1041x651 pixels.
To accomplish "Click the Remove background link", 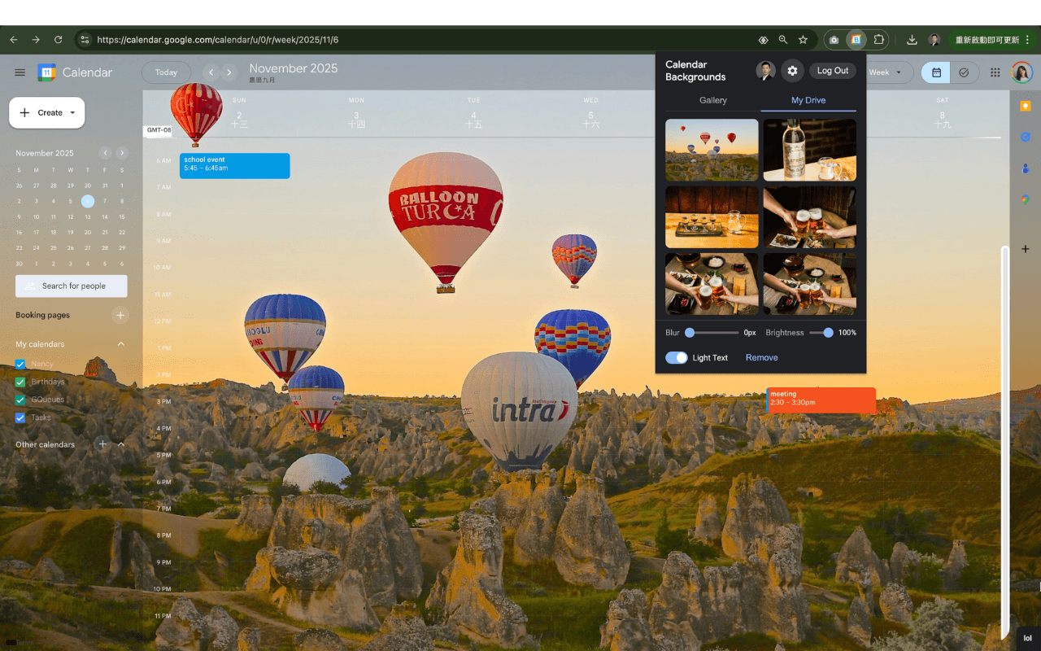I will coord(761,357).
